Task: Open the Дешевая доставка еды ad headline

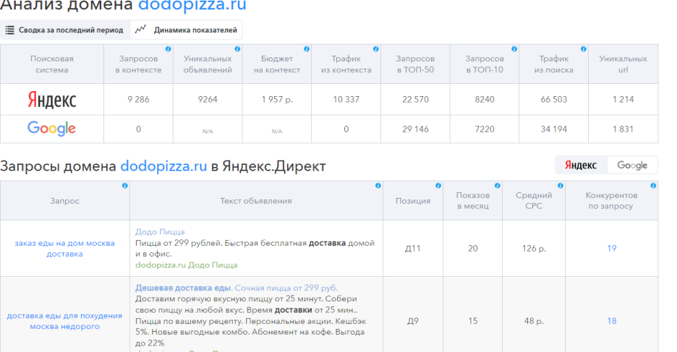Action: click(x=237, y=288)
